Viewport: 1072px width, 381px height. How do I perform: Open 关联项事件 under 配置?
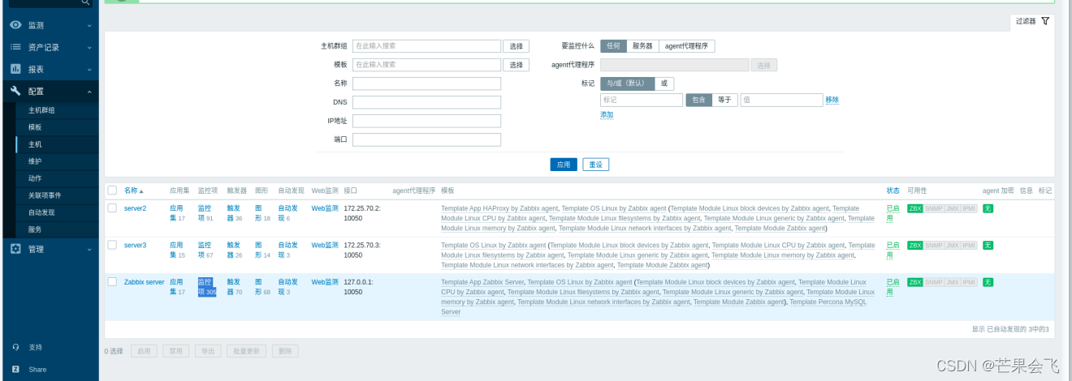[x=45, y=195]
